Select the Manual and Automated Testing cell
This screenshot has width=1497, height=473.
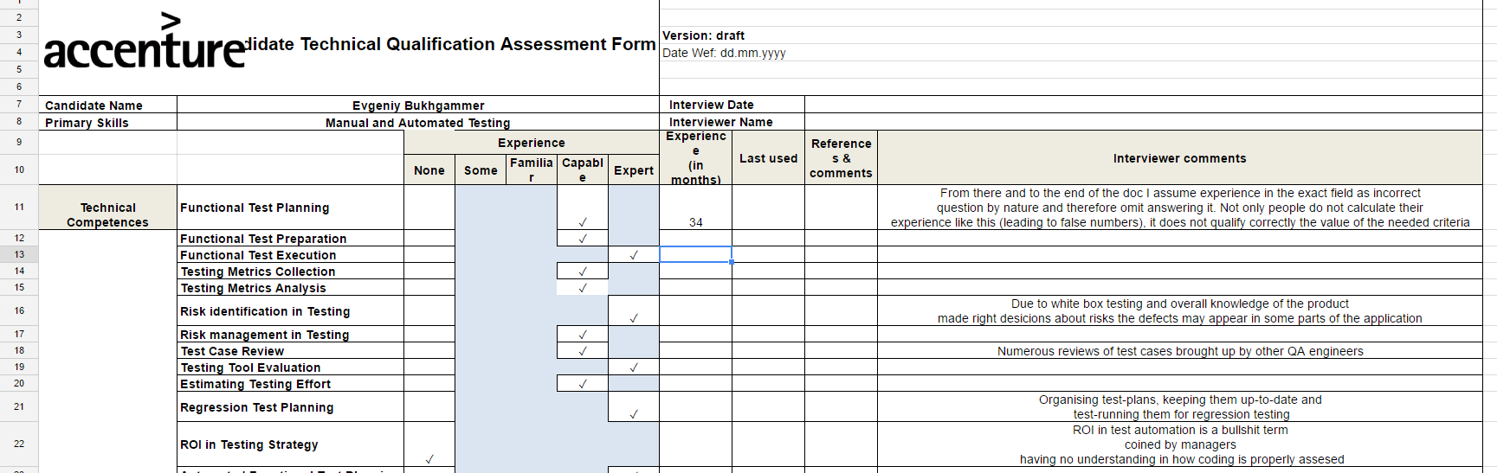click(418, 123)
